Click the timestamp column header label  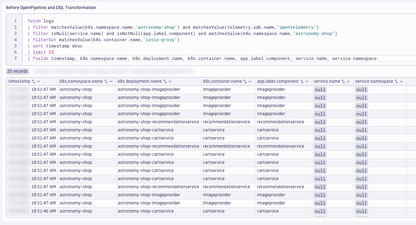pos(19,81)
